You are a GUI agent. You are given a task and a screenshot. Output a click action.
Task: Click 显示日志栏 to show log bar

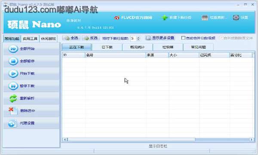pos(158,146)
